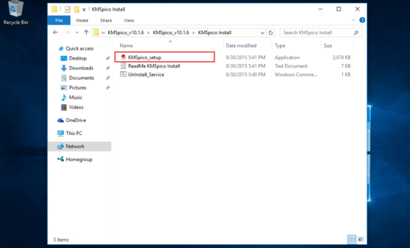The height and width of the screenshot is (248, 410).
Task: Open Documents in the navigation pane
Action: coord(81,78)
